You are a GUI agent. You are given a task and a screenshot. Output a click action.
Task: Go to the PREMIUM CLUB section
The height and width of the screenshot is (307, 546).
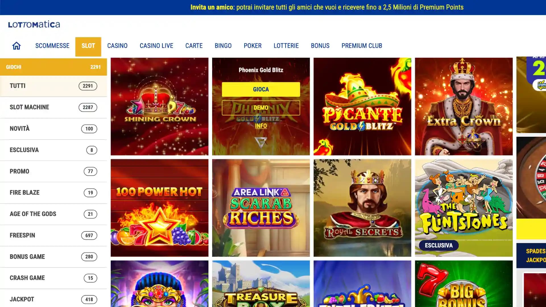[362, 46]
